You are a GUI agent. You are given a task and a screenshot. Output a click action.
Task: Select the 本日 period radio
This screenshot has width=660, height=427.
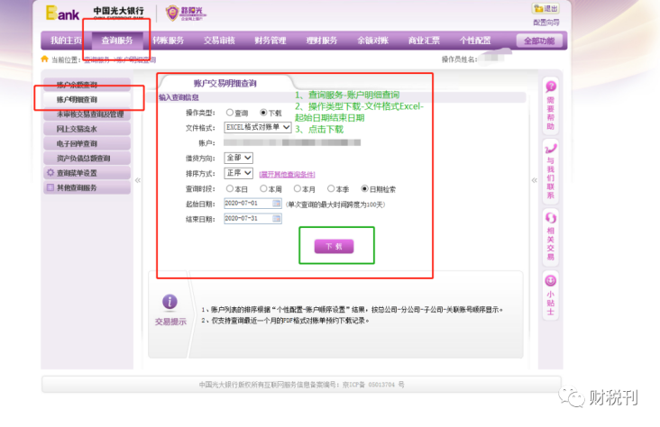230,188
